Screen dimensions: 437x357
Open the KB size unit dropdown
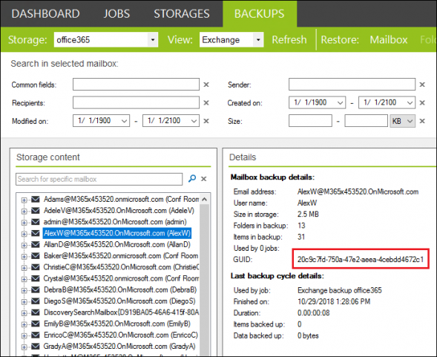pos(403,121)
